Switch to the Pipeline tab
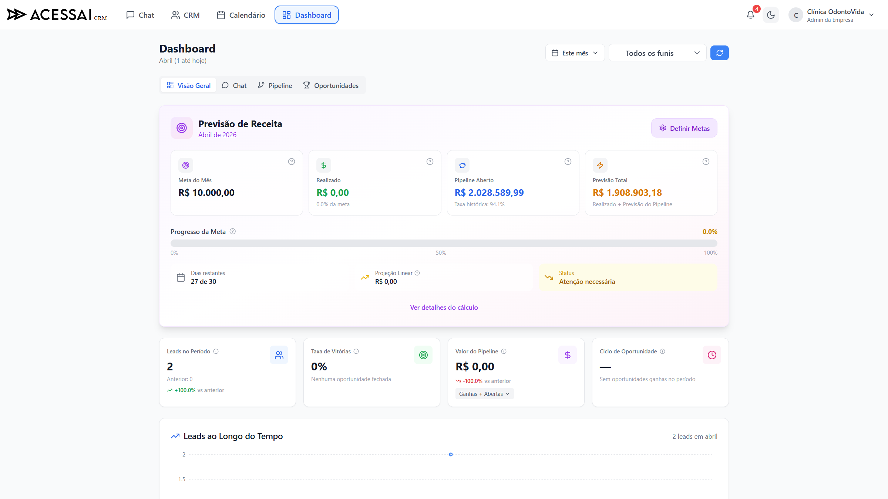888x499 pixels. [275, 85]
